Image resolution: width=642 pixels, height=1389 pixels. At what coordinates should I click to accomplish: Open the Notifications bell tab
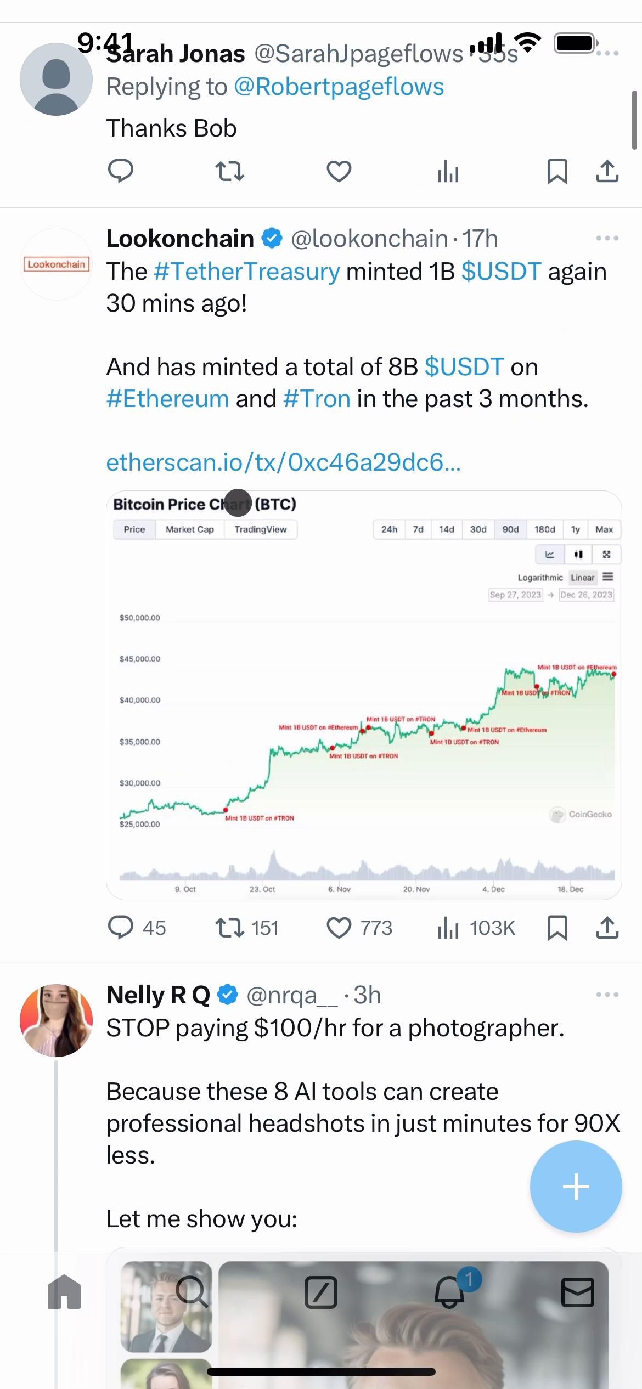point(449,1292)
